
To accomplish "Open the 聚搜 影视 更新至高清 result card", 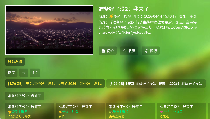I will tap(131, 111).
